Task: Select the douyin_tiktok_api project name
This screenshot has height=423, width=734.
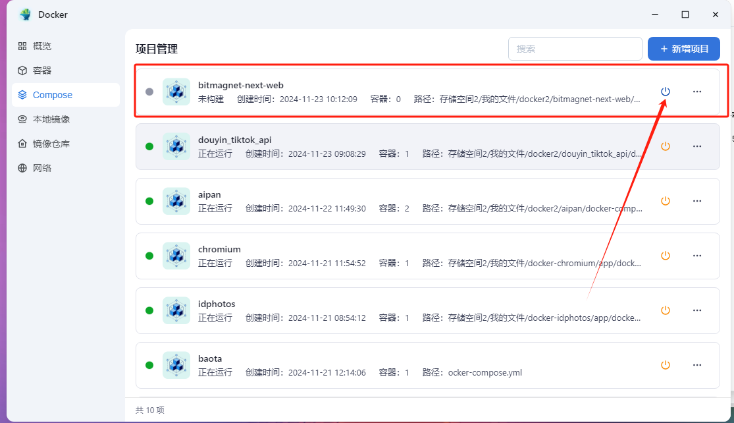Action: click(x=234, y=140)
